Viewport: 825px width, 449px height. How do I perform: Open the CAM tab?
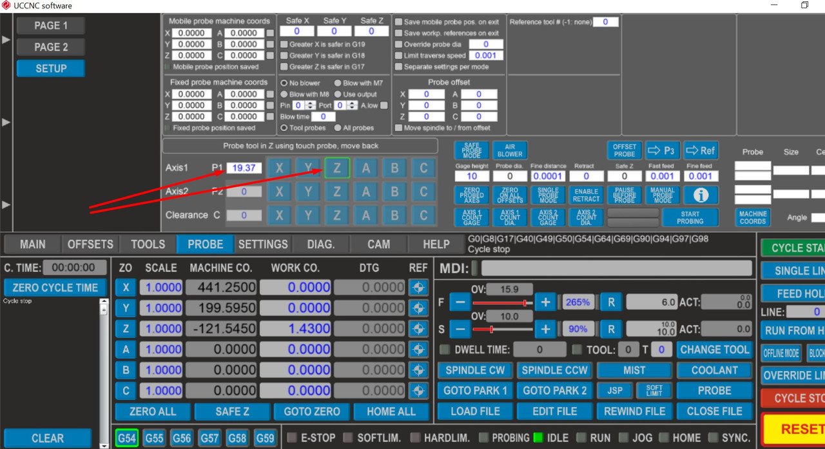click(378, 244)
